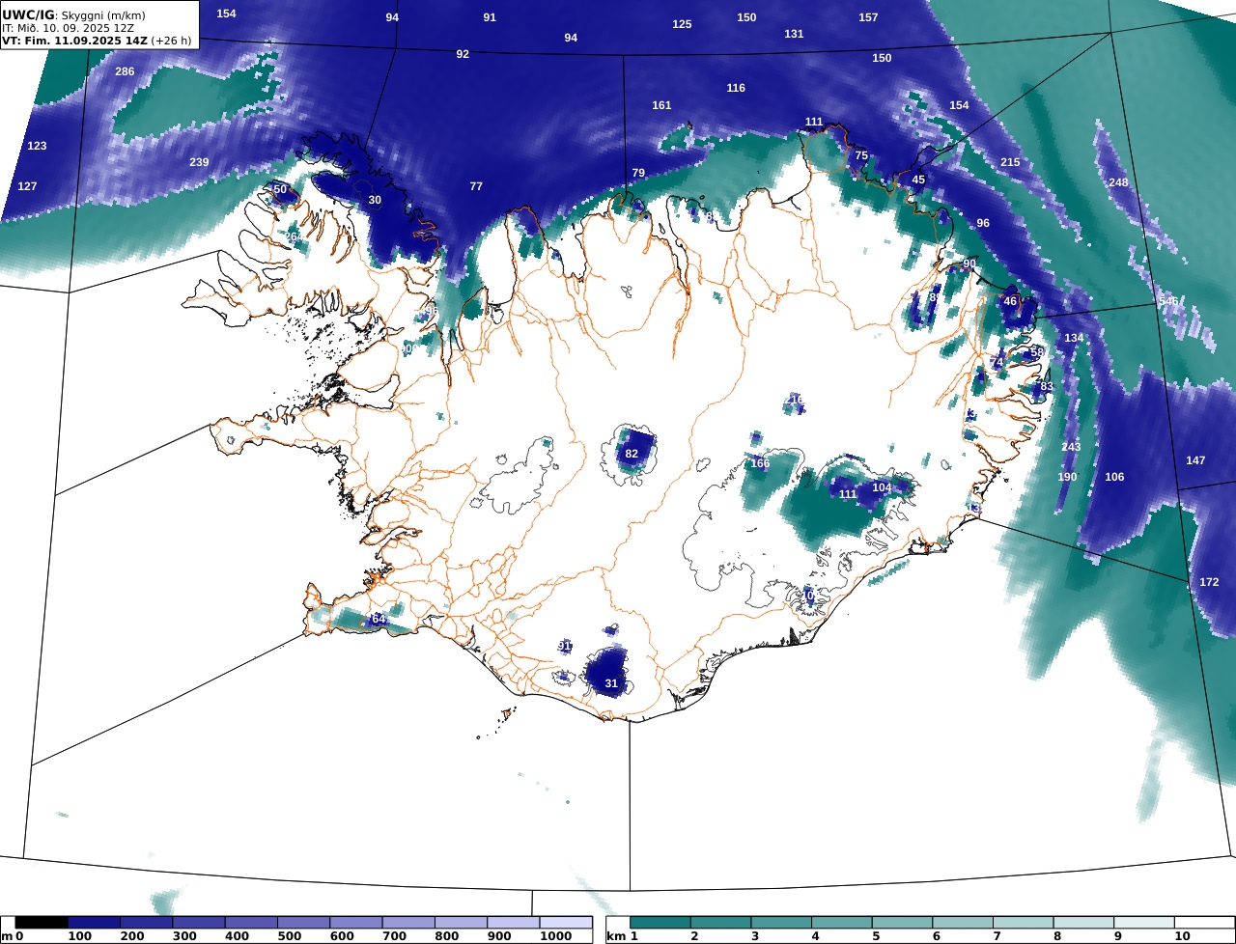
Task: Select the 200–300 m legend swatch
Action: (x=146, y=923)
